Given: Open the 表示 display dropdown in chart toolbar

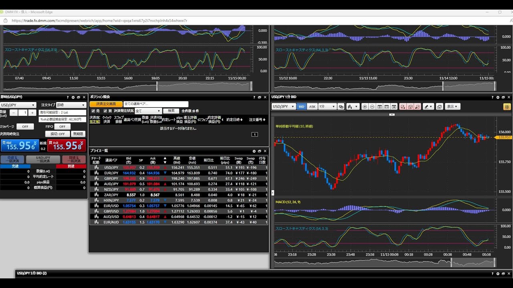Looking at the screenshot, I should [452, 107].
